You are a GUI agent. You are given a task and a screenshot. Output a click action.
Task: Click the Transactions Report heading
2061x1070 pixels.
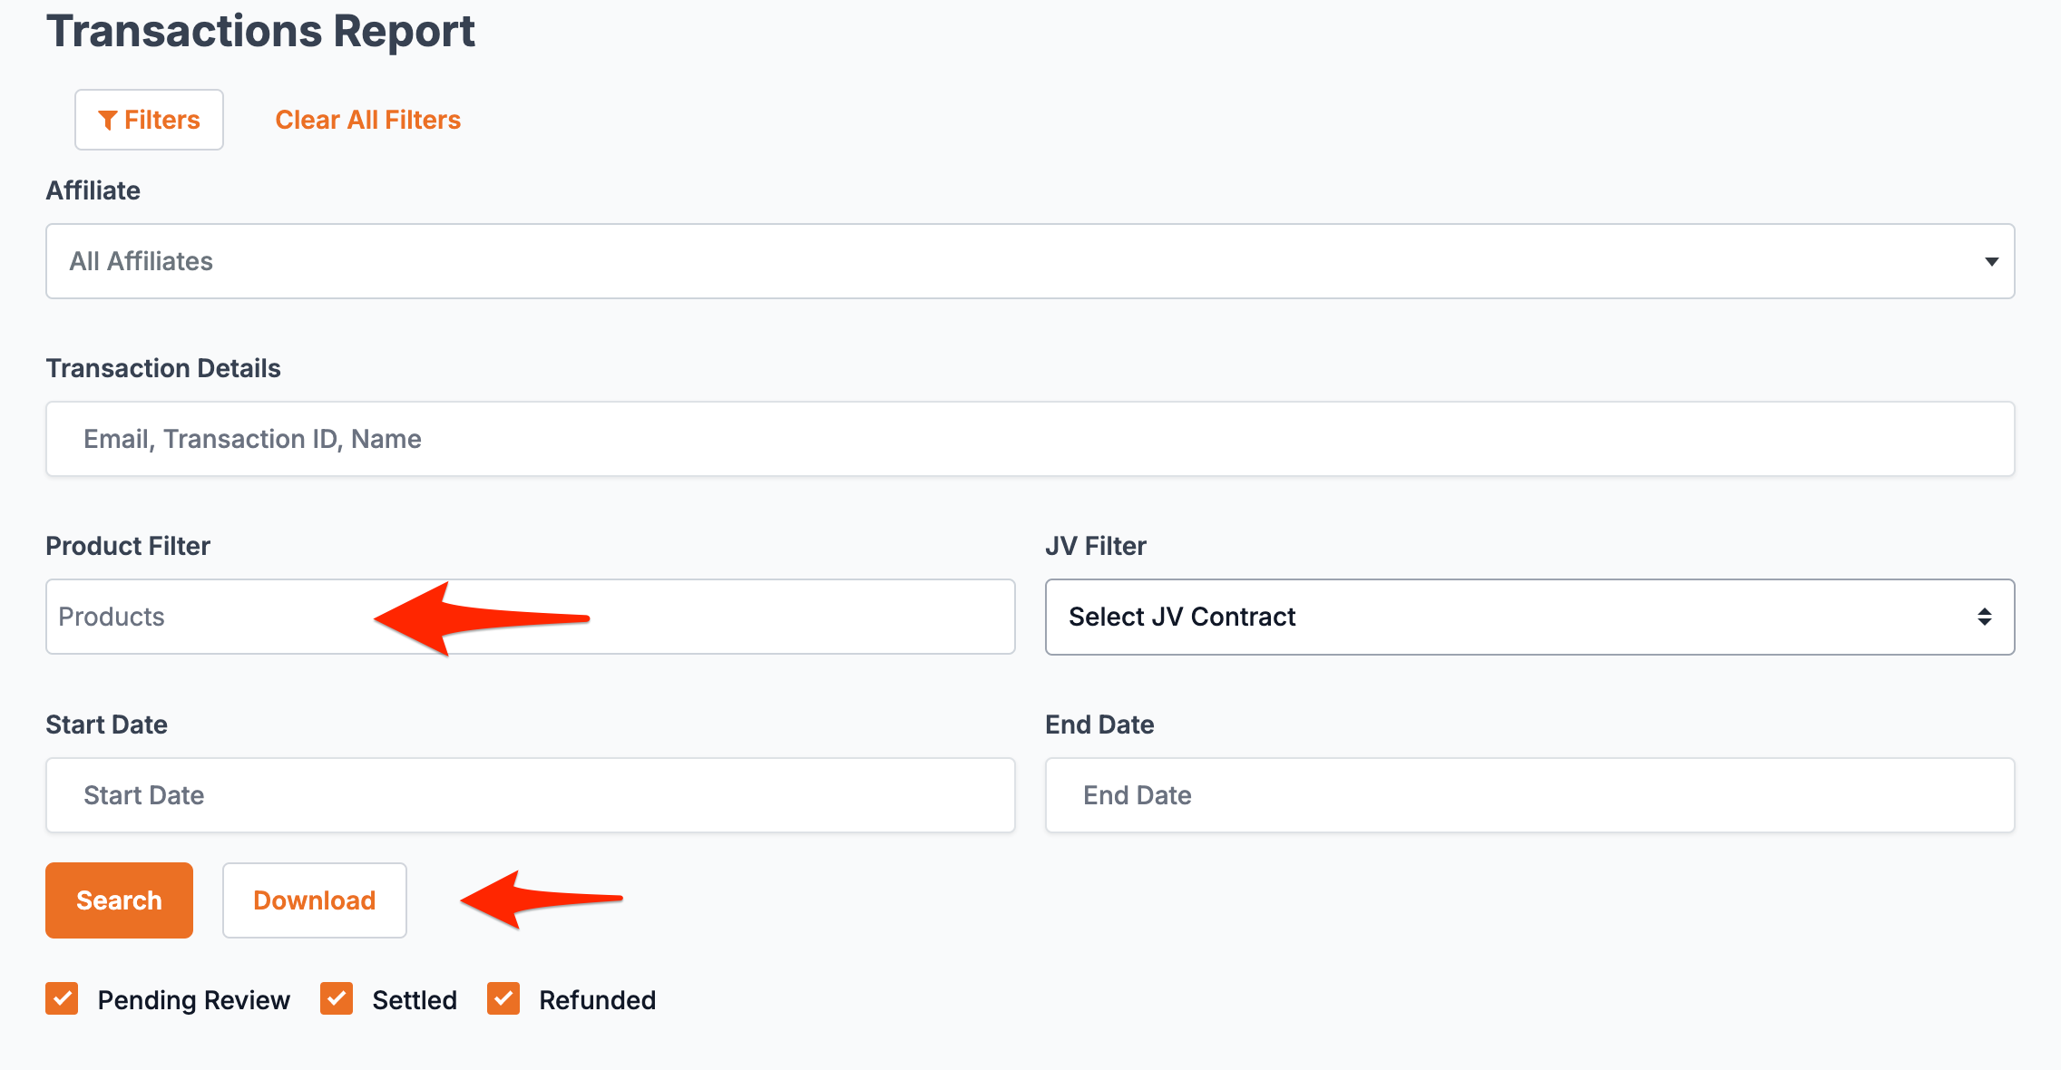coord(260,31)
